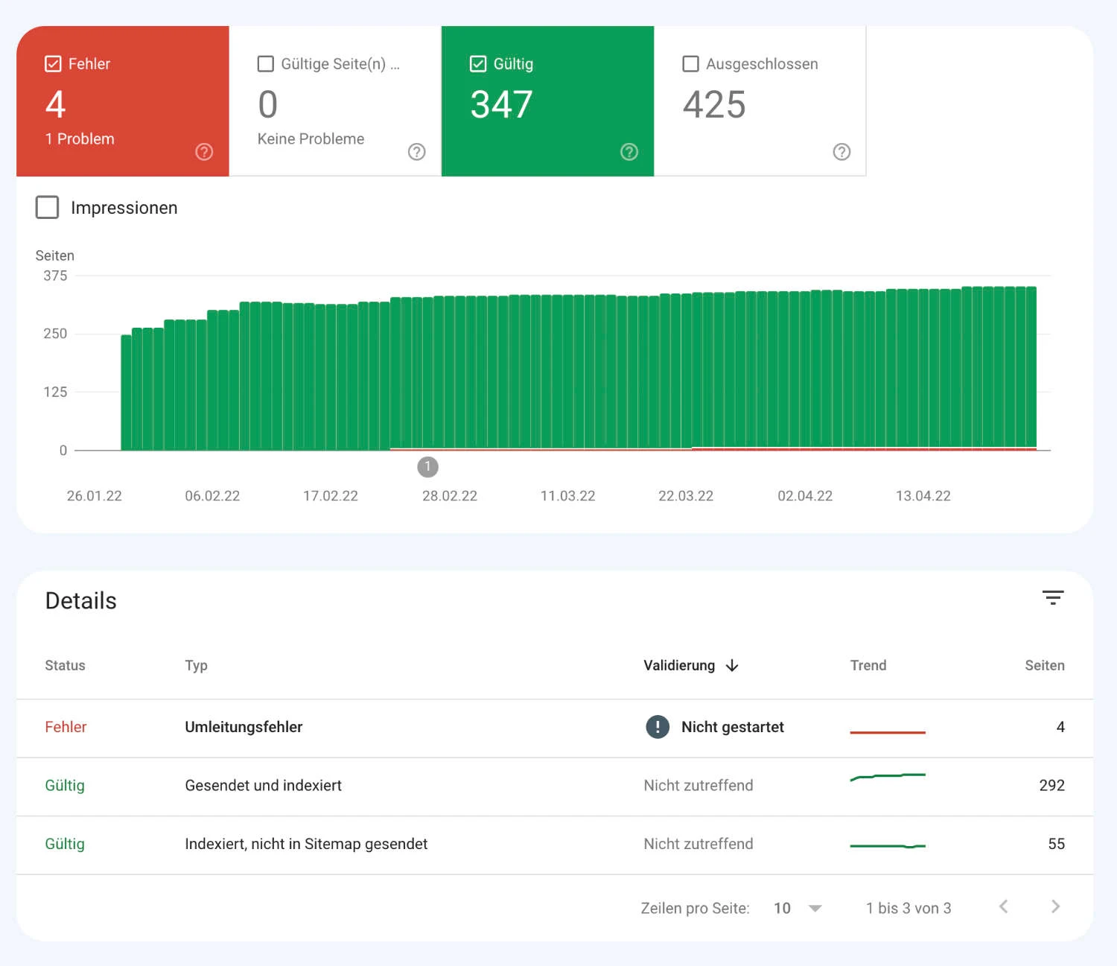This screenshot has height=966, width=1117.
Task: Uncheck the Fehler checkbox
Action: click(53, 63)
